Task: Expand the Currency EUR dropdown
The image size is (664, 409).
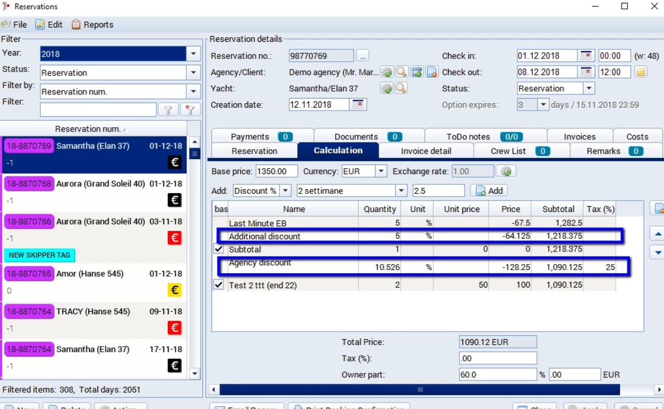Action: [x=381, y=171]
